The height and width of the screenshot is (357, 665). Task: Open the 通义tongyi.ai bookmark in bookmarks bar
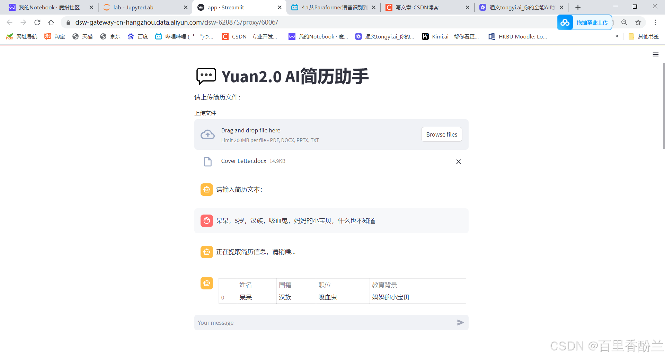(x=384, y=36)
